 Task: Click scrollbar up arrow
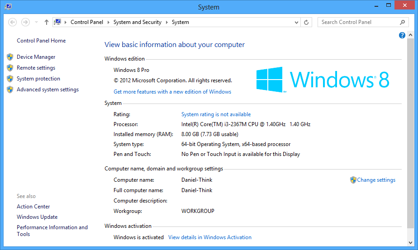click(411, 35)
